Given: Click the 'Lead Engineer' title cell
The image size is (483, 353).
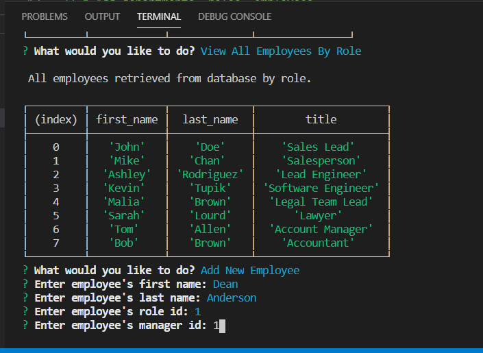Looking at the screenshot, I should (x=321, y=175).
